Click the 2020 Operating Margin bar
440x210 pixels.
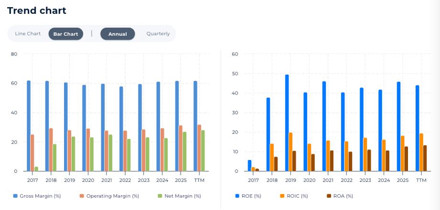(88, 150)
